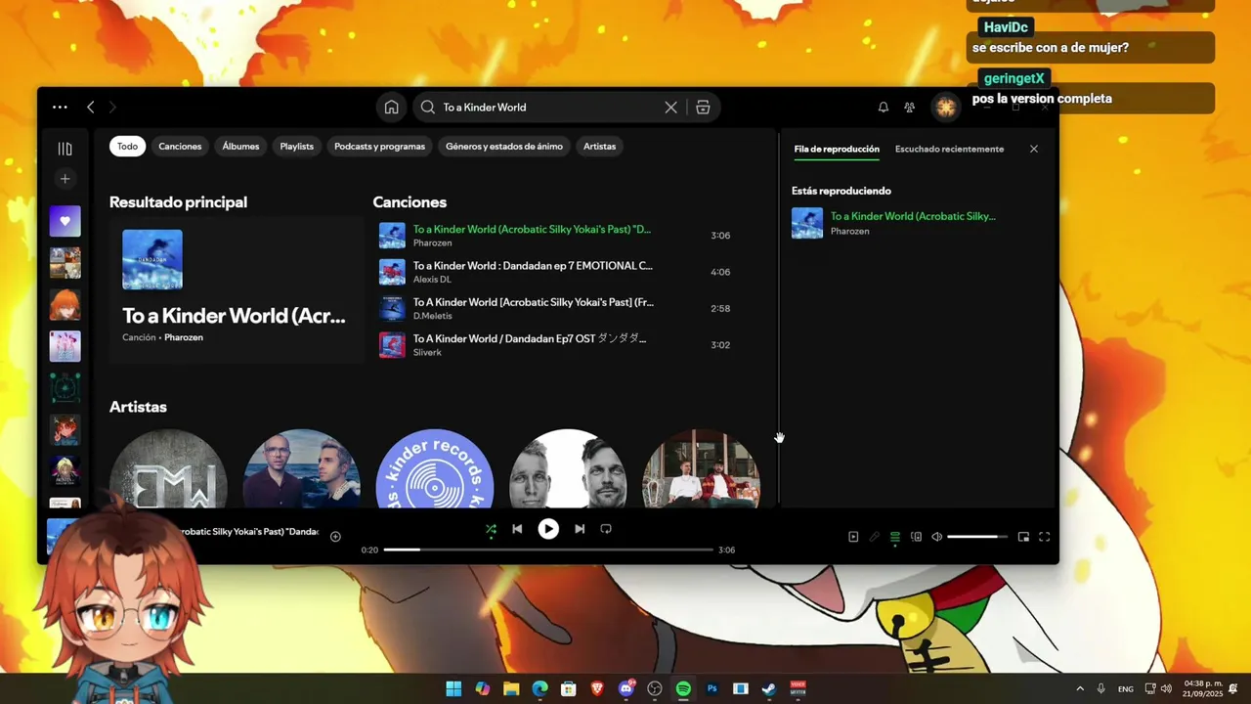Viewport: 1251px width, 704px height.
Task: Clear the search field with the X
Action: click(670, 108)
